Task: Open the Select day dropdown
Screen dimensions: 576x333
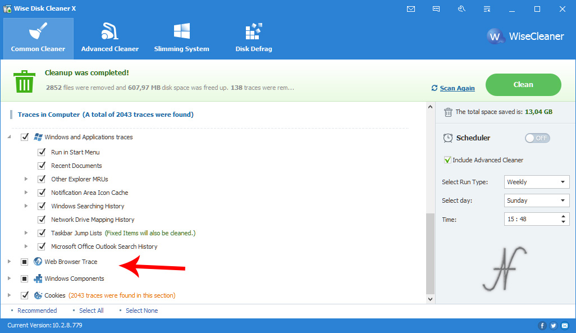Action: [537, 200]
